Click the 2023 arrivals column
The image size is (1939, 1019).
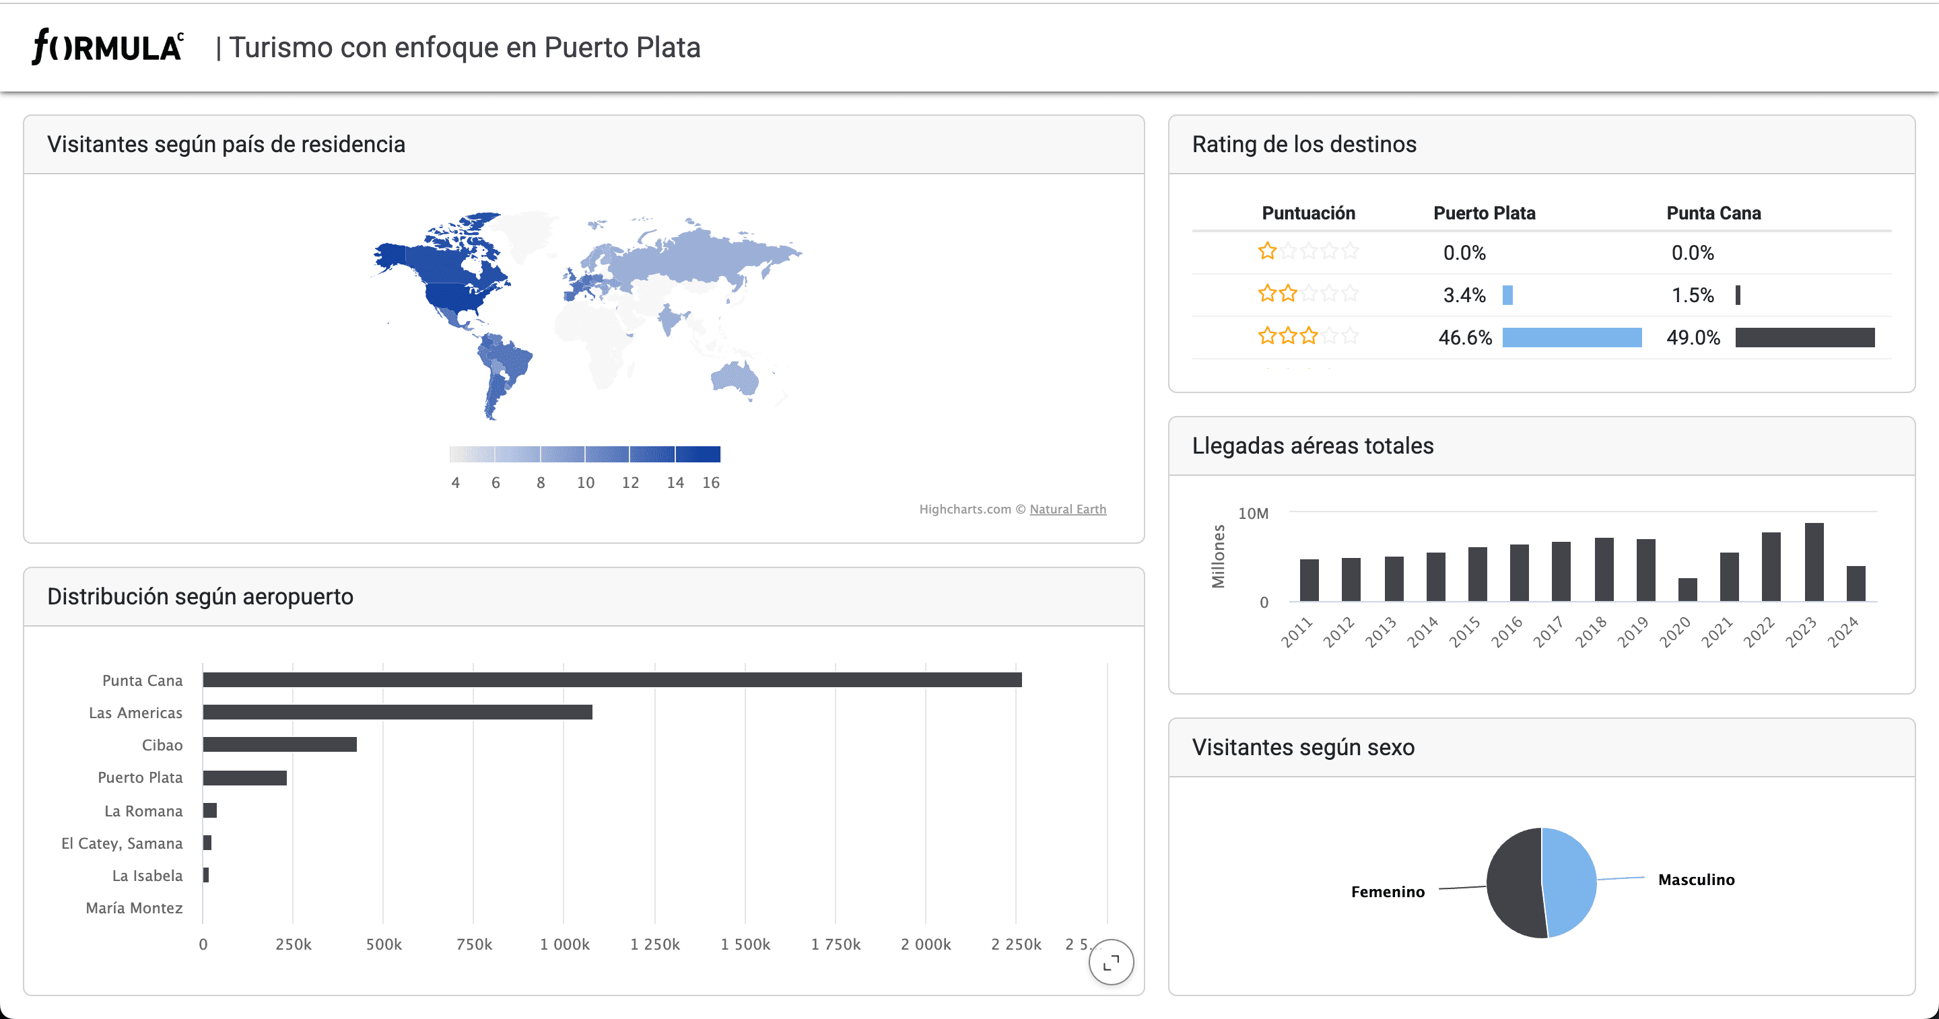[x=1814, y=561]
